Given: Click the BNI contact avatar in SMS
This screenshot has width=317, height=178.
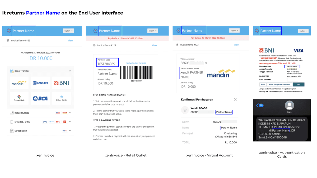Looking at the screenshot, I should point(289,105).
